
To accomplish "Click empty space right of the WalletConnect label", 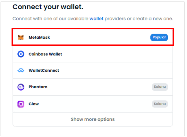I will click(x=116, y=70).
